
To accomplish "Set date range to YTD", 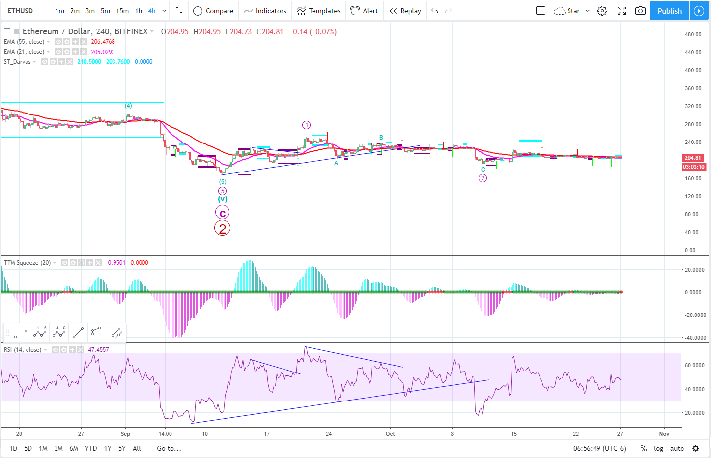I will [x=90, y=448].
